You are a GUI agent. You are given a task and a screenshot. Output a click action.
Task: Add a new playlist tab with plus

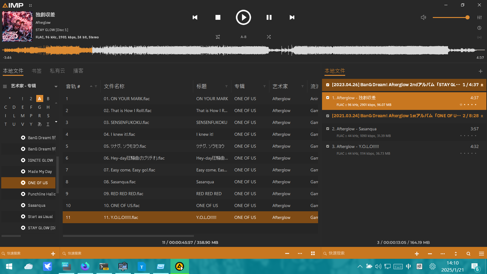pos(481,71)
